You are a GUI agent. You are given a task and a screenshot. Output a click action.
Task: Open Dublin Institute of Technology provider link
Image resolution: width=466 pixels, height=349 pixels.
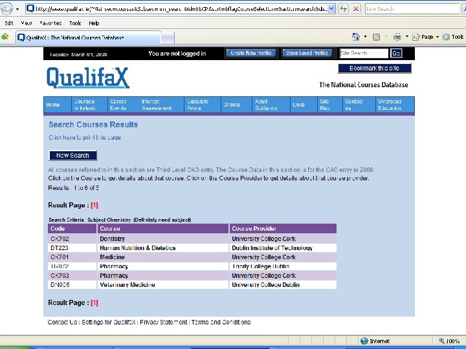[272, 248]
